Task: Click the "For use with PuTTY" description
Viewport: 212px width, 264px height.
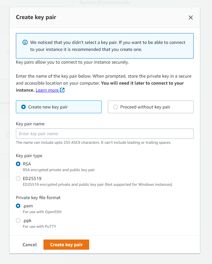Action: 40,226
